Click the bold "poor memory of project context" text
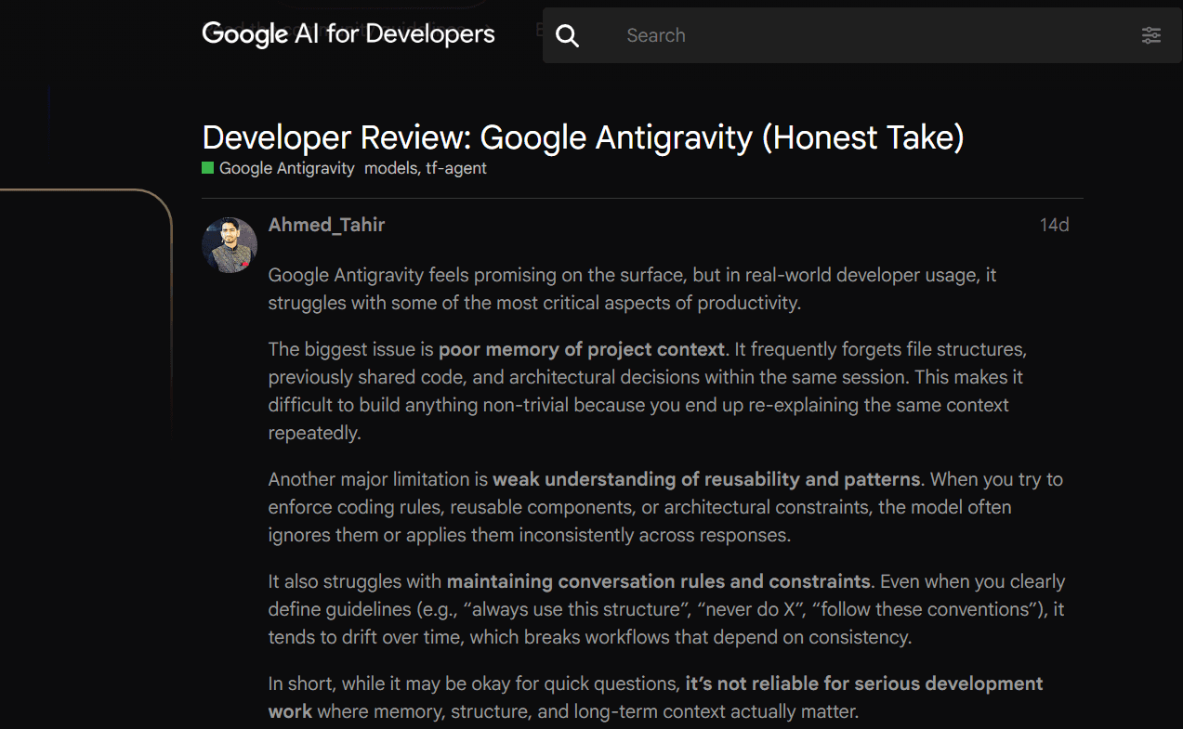Screen dimensions: 1183x729 tap(582, 349)
